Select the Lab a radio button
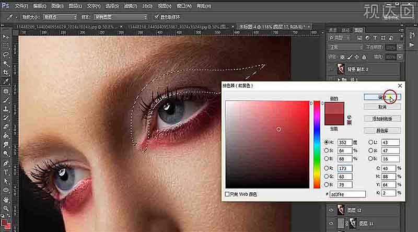Screen dimensions: 418x232 (x=370, y=150)
